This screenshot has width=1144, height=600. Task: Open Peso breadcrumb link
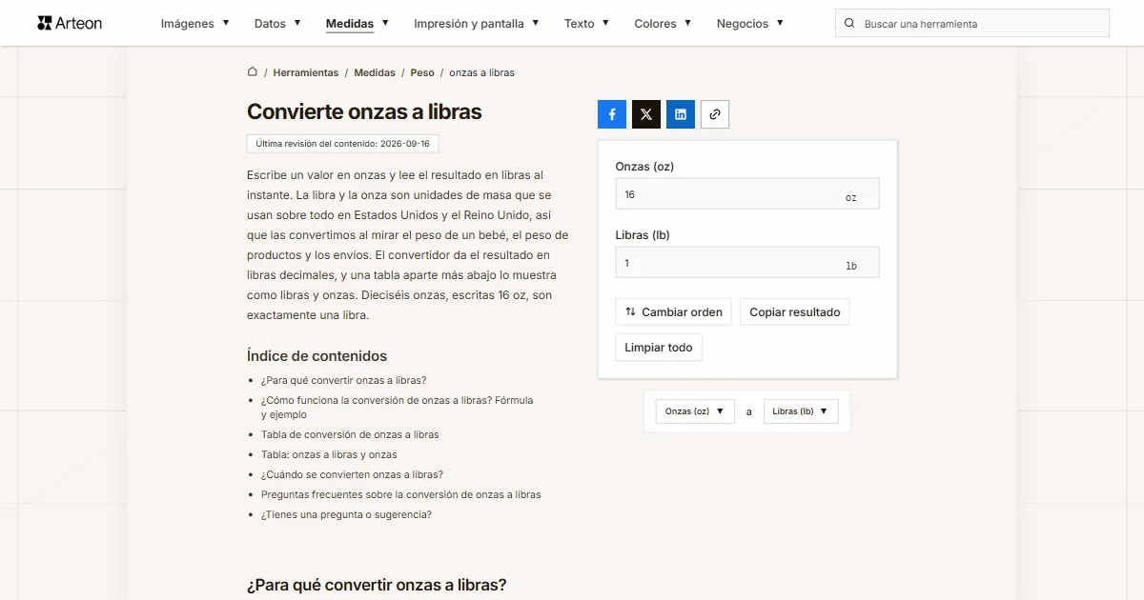coord(422,72)
